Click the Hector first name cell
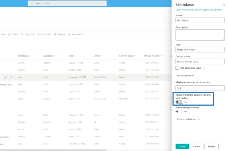 (21, 129)
